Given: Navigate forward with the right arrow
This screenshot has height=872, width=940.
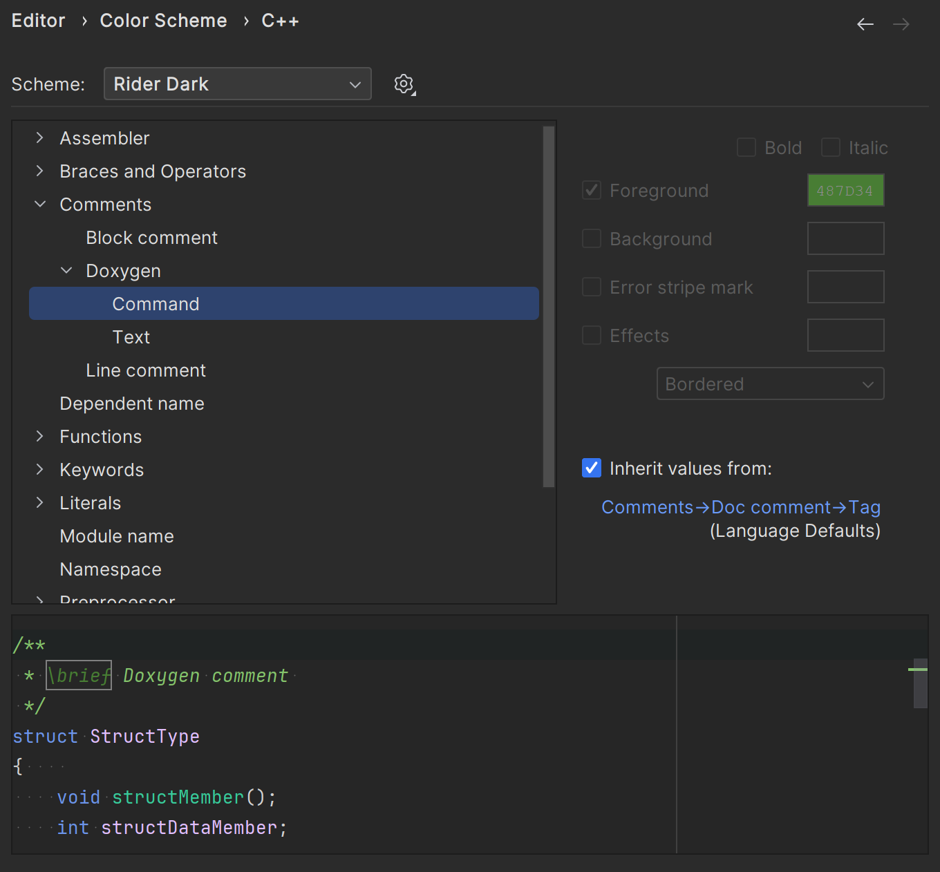Looking at the screenshot, I should tap(901, 23).
